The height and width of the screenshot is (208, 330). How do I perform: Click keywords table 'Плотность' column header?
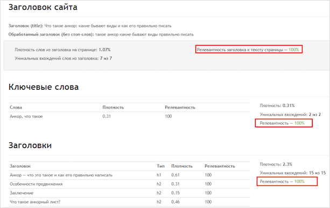pos(113,107)
